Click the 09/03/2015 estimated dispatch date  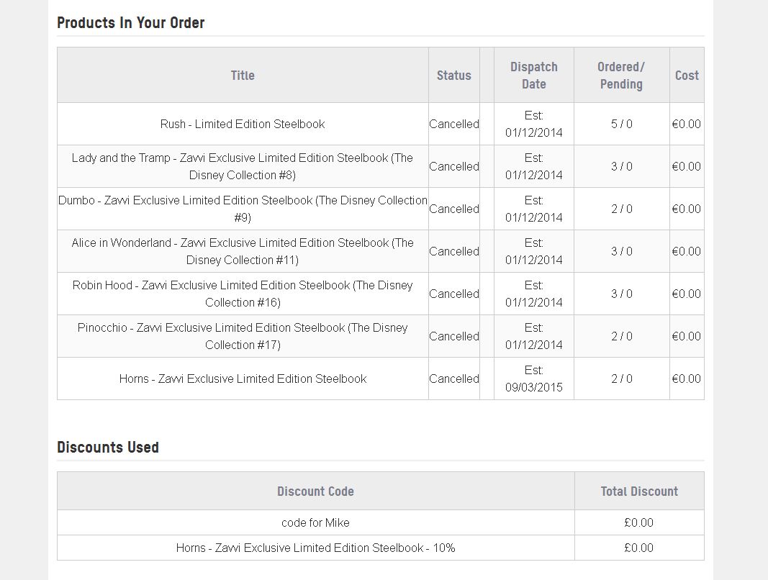(534, 387)
